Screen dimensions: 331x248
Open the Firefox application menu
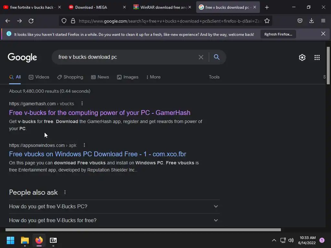point(323,21)
